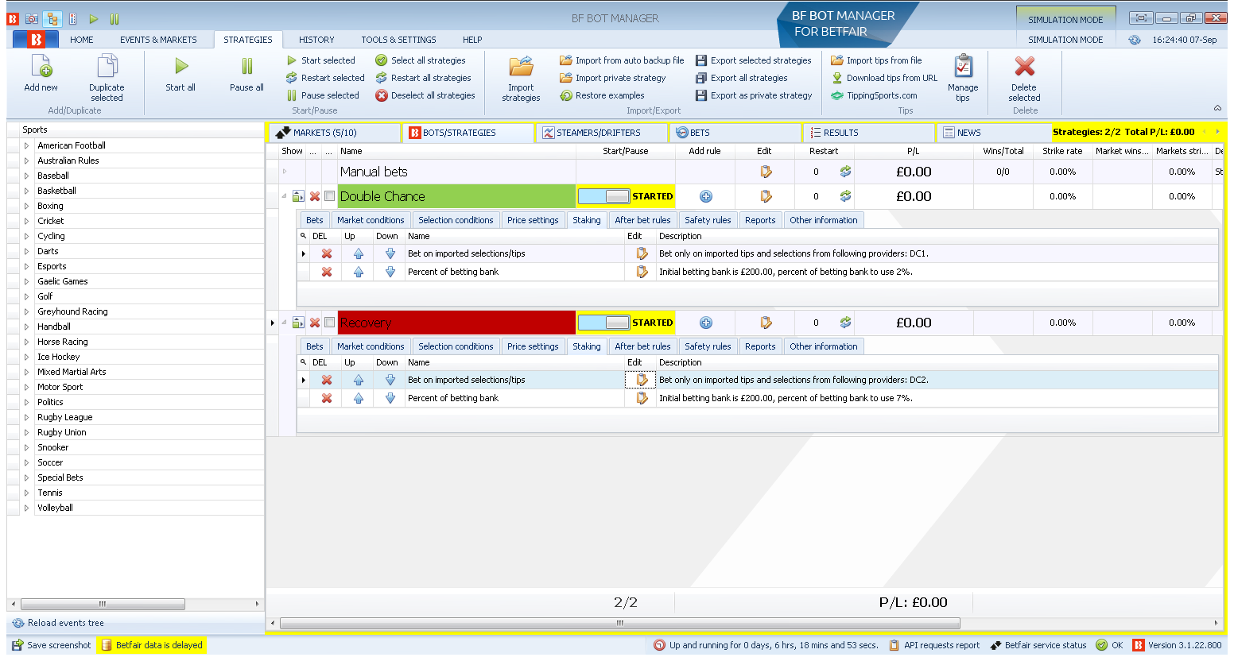This screenshot has width=1234, height=661.
Task: Click Export as private strategy
Action: (x=754, y=95)
